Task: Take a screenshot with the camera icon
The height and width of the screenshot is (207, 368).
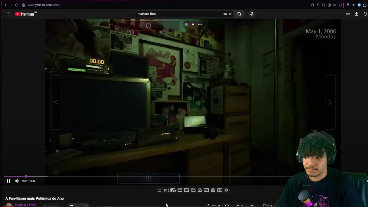Action: [x=213, y=190]
